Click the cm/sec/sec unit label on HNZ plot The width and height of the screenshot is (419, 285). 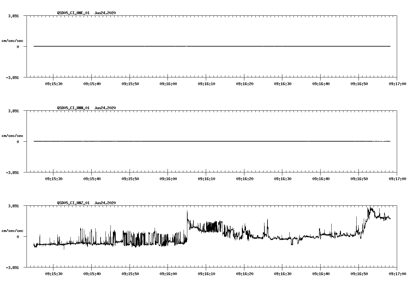point(12,231)
